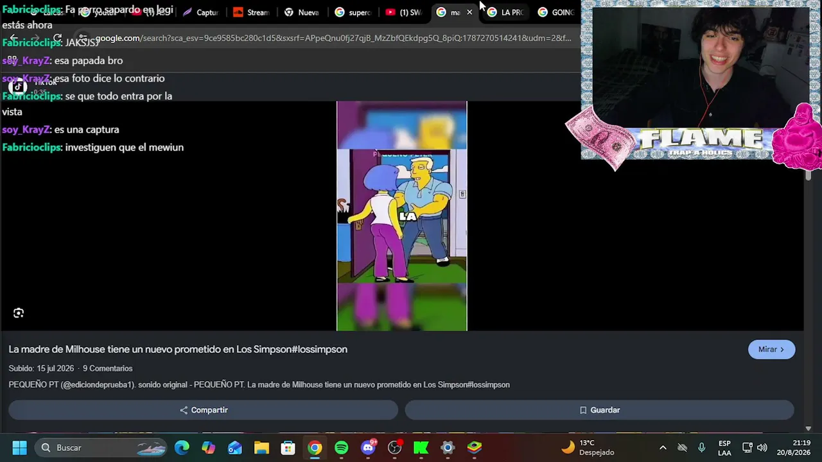Viewport: 822px width, 462px height.
Task: Click the crossed-out cloud tray icon
Action: tap(683, 447)
